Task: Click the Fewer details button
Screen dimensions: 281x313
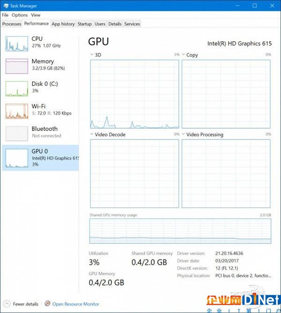Action: point(21,304)
